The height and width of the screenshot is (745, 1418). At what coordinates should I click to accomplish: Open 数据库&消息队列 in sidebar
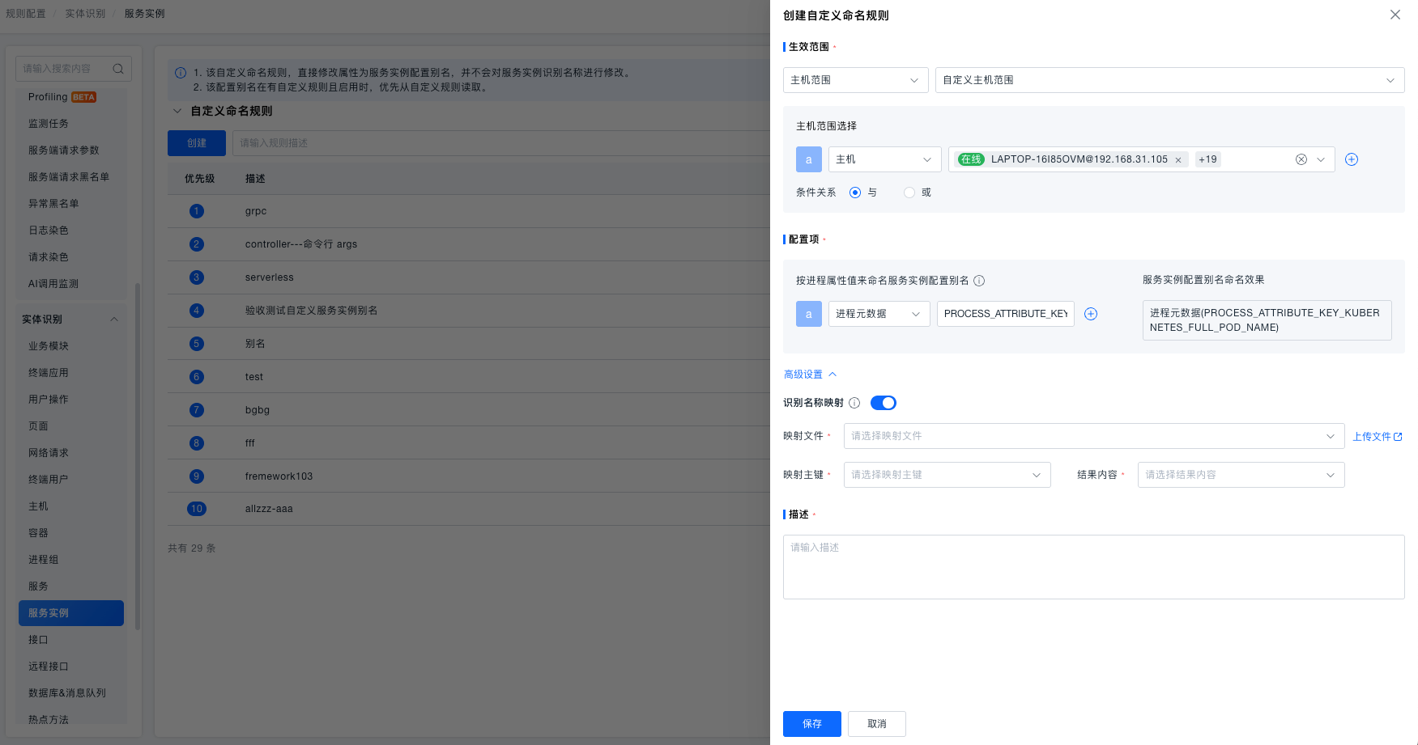click(67, 693)
